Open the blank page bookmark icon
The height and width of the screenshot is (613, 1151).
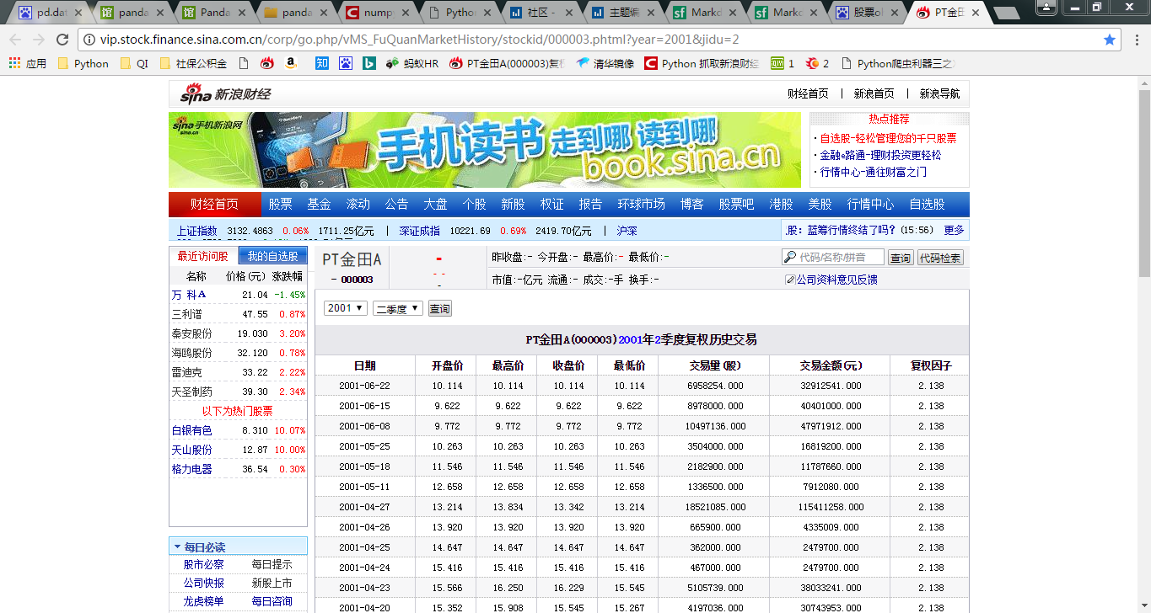tap(244, 63)
